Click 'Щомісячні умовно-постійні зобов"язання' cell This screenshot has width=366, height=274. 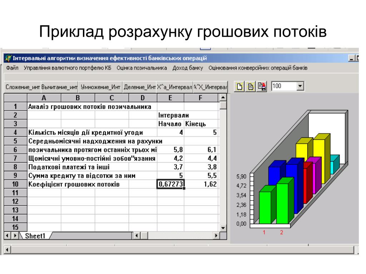(x=92, y=158)
